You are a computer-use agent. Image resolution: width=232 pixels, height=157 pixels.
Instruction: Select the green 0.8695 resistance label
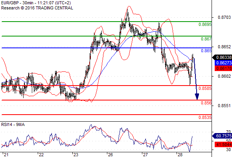[205, 24]
